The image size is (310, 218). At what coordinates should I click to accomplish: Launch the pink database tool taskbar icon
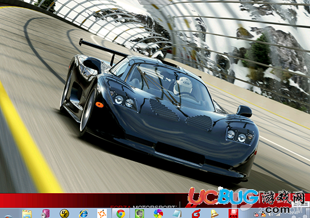[x=46, y=213]
